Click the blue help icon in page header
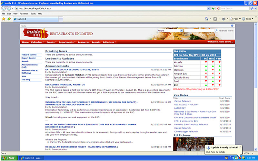Viewport: 258px width, 161px height. pos(232,26)
